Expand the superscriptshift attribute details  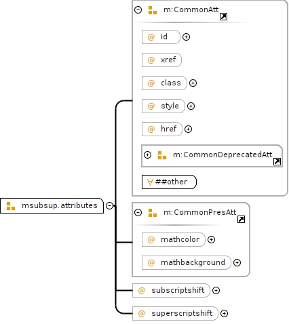click(x=224, y=313)
